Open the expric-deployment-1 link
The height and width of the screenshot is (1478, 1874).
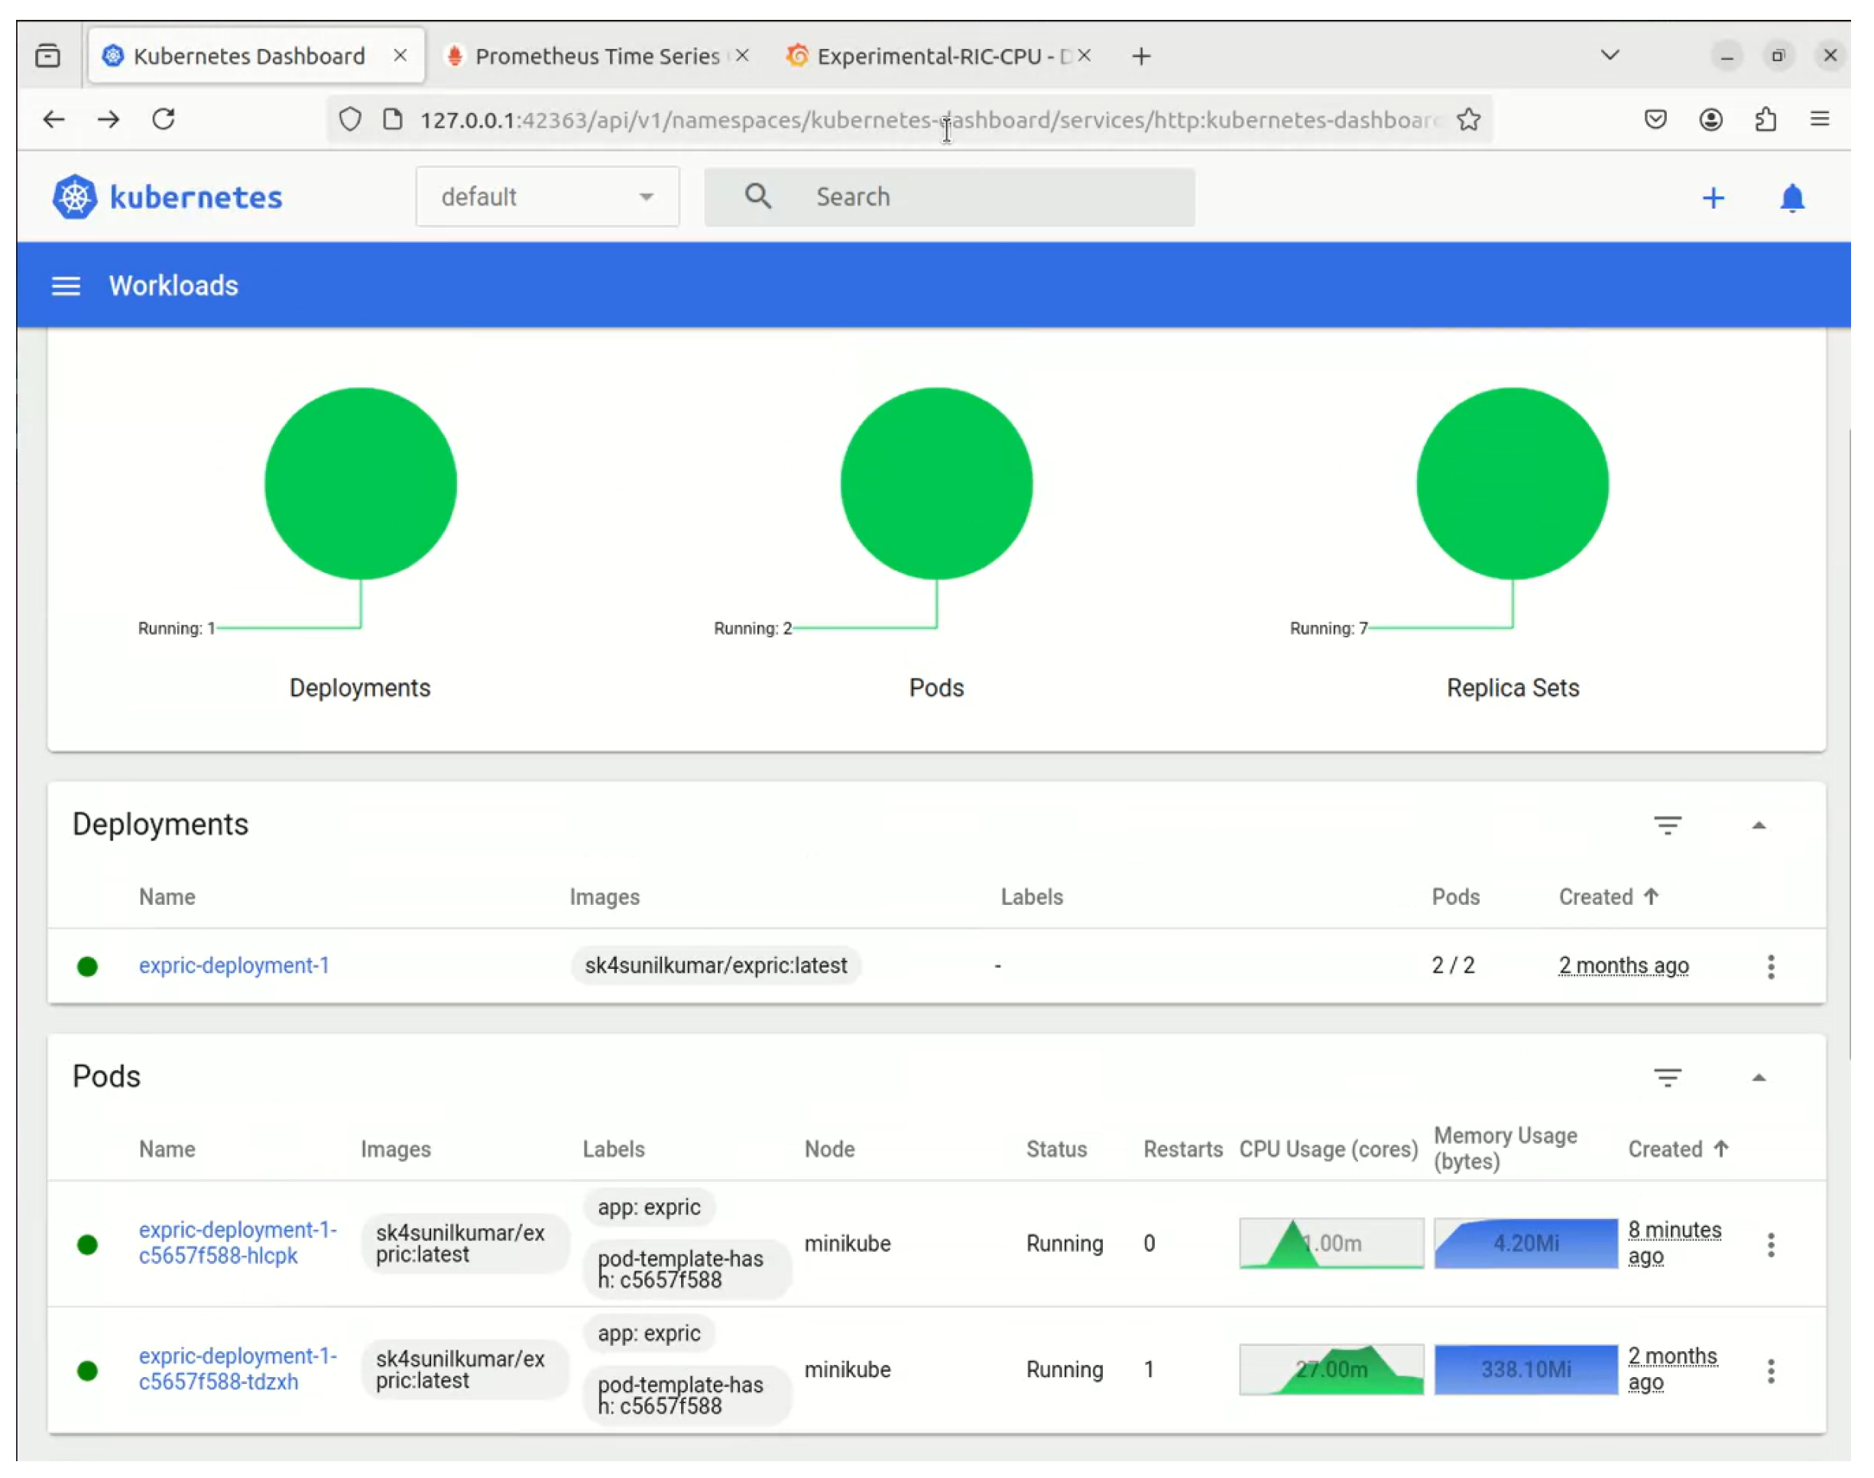234,965
